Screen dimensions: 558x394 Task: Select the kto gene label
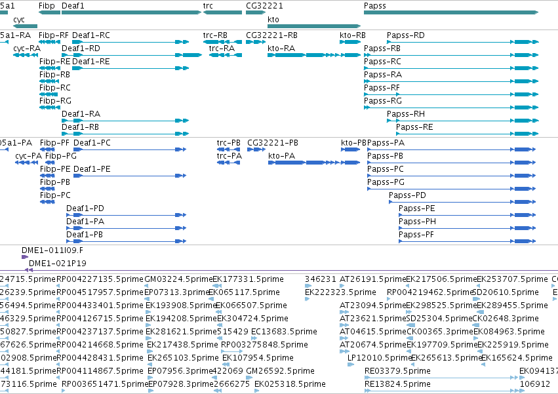click(273, 20)
